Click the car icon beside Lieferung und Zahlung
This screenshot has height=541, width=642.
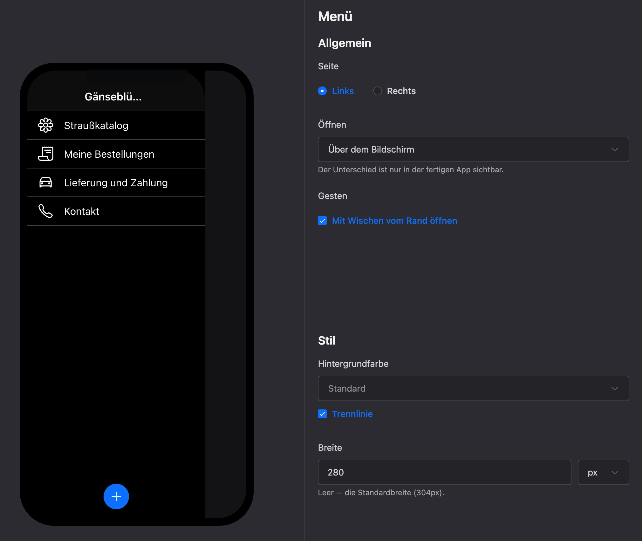46,182
